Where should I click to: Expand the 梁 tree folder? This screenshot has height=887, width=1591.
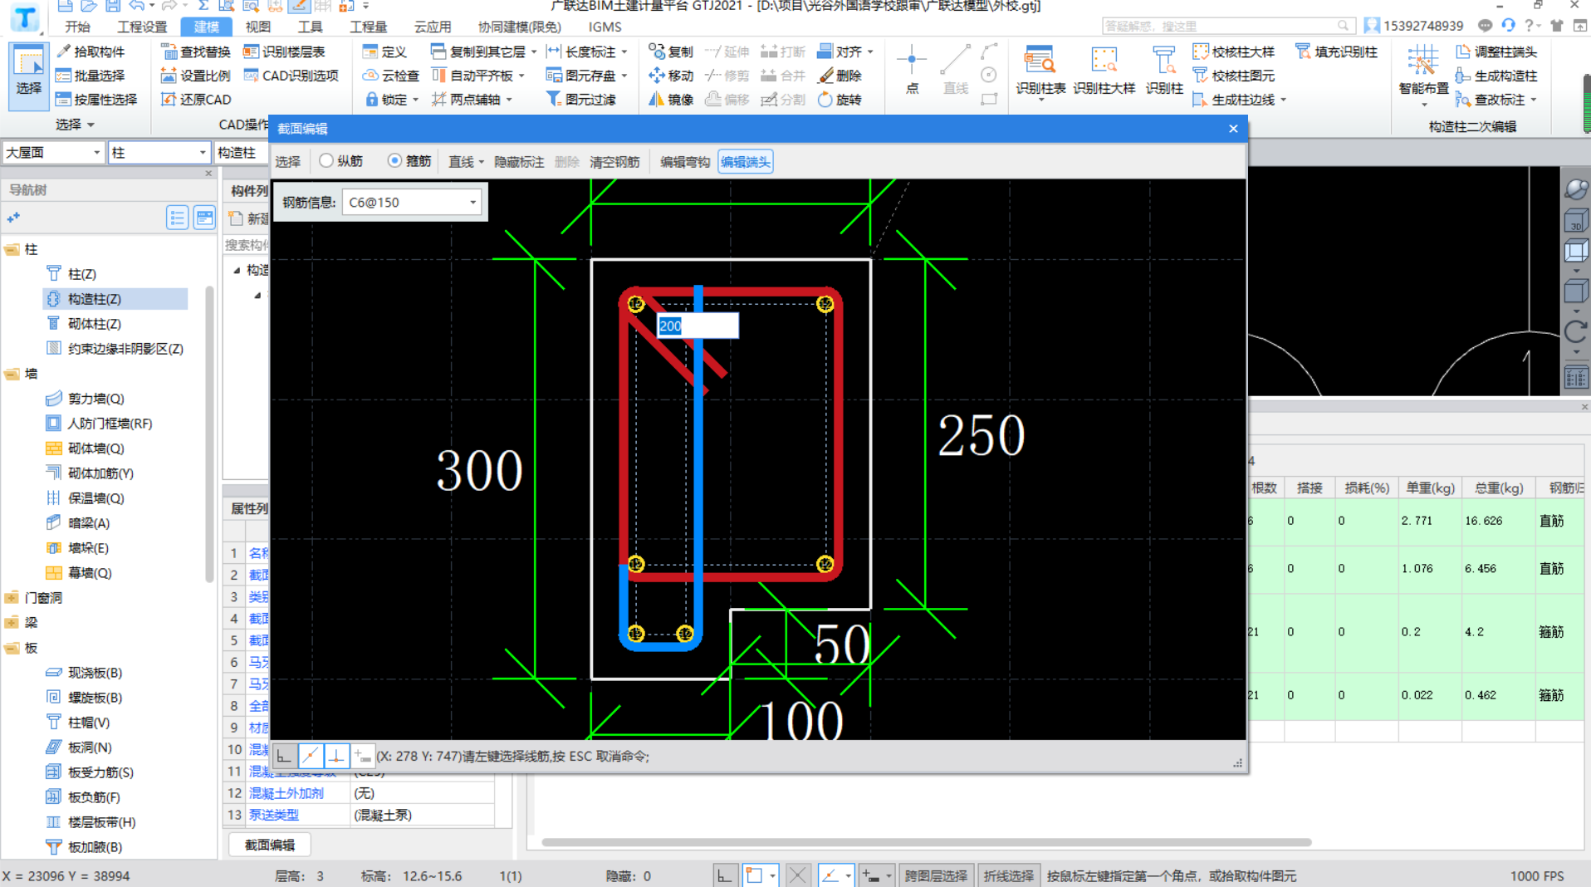pos(12,623)
